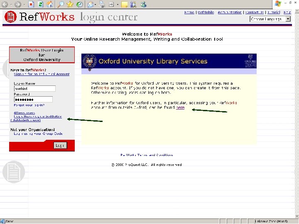Viewport: 299px width, 224px height.
Task: Refresh the page using green arrows icon
Action: point(40,4)
